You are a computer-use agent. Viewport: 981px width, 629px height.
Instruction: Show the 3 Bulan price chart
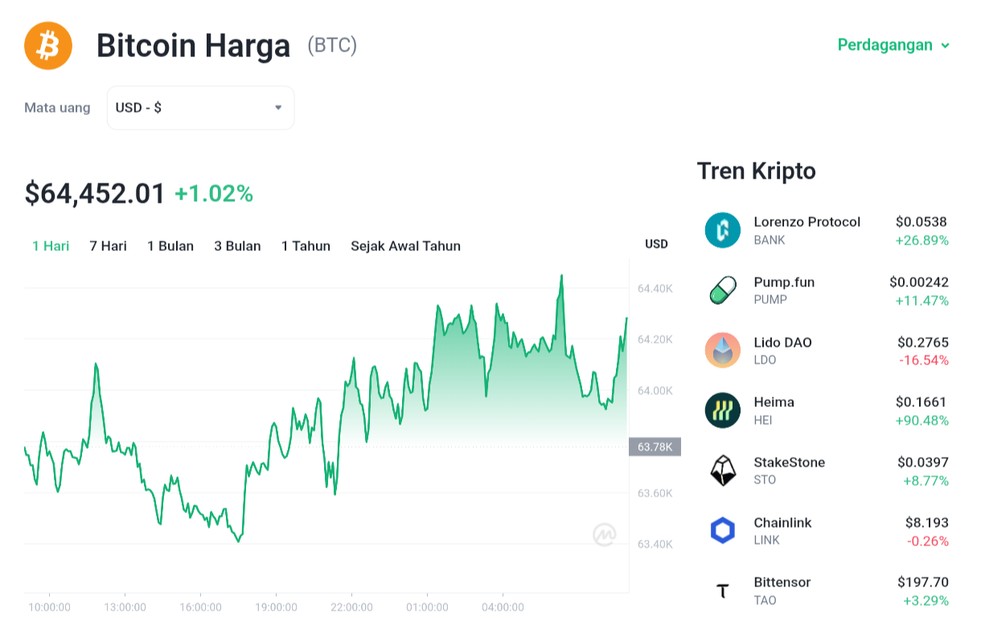point(237,246)
